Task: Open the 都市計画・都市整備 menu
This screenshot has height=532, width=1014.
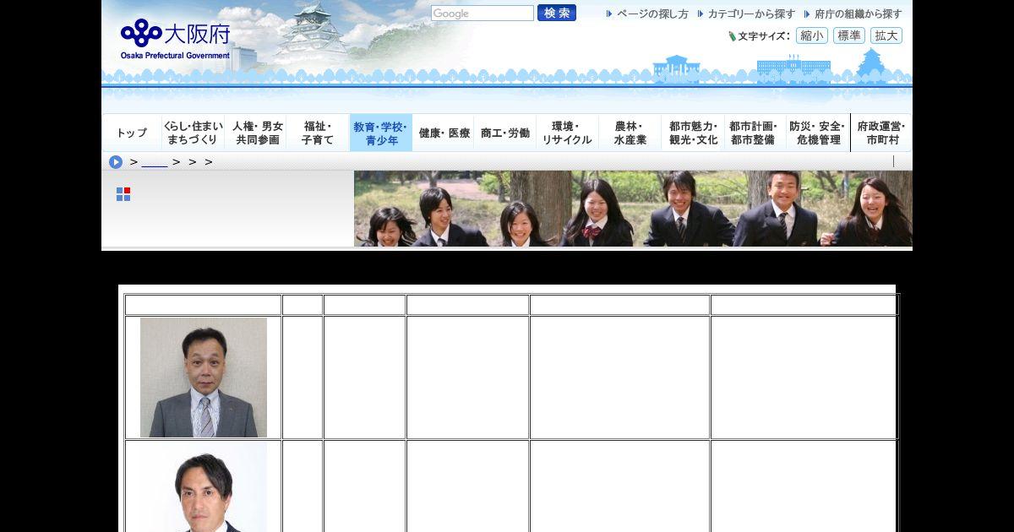Action: point(755,133)
